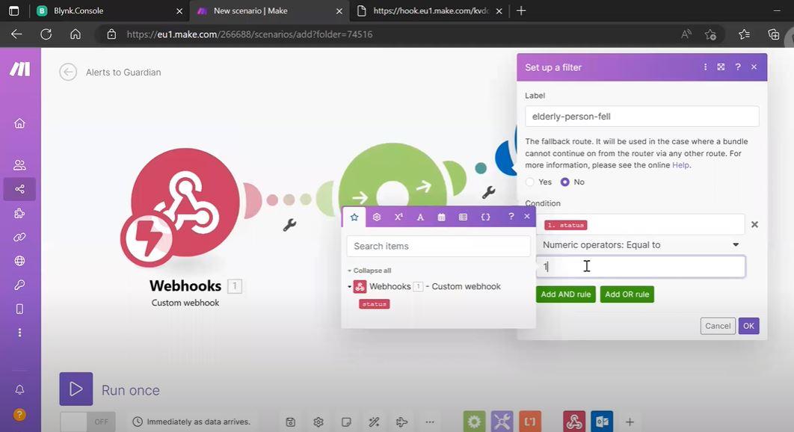Image resolution: width=794 pixels, height=432 pixels.
Task: Open the Team users icon in sidebar
Action: (x=19, y=165)
